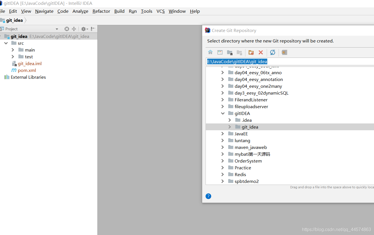Expand the JavaEE directory
Screen dimensions: 374x235
(223, 134)
